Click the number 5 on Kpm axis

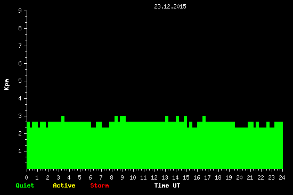20,81
